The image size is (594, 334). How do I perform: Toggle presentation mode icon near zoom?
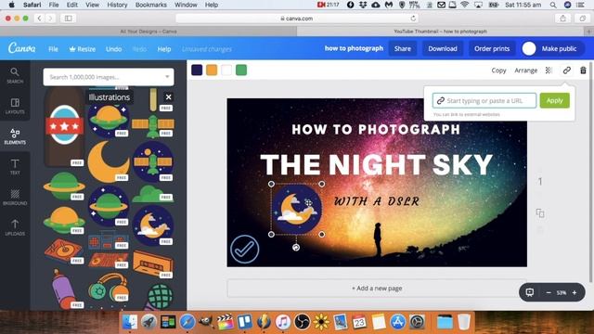coord(530,292)
